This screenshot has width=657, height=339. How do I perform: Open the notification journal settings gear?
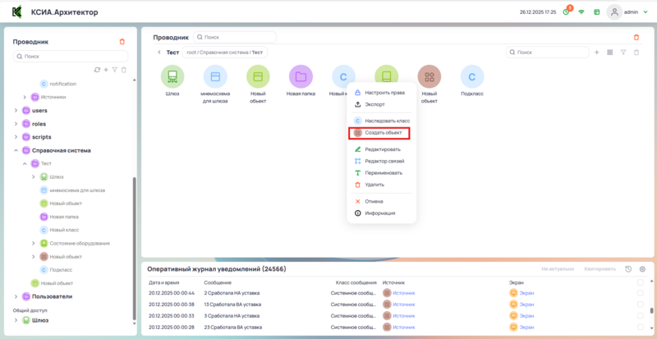click(642, 269)
